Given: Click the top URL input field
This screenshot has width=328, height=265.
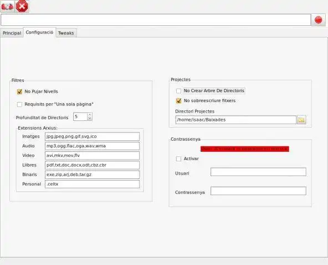Looking at the screenshot, I should pyautogui.click(x=156, y=20).
